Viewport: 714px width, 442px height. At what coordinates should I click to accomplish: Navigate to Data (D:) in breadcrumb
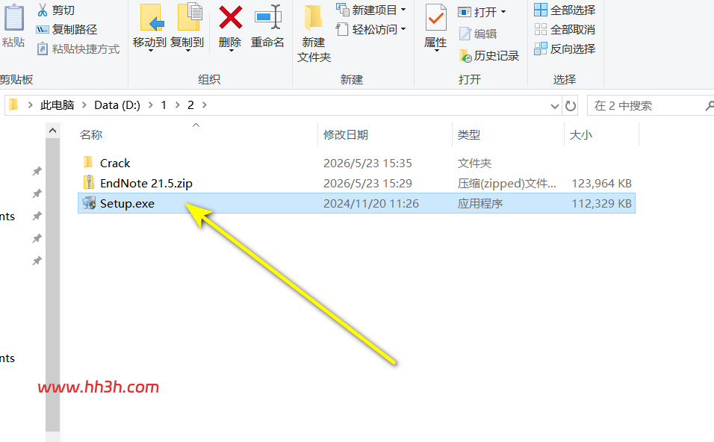pyautogui.click(x=117, y=105)
